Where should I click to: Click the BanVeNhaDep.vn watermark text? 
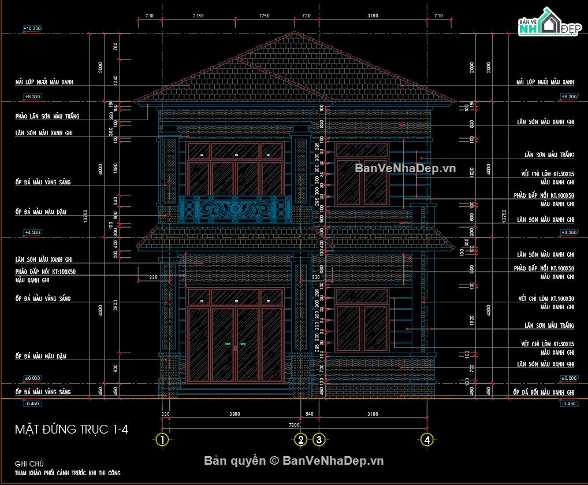coord(405,168)
